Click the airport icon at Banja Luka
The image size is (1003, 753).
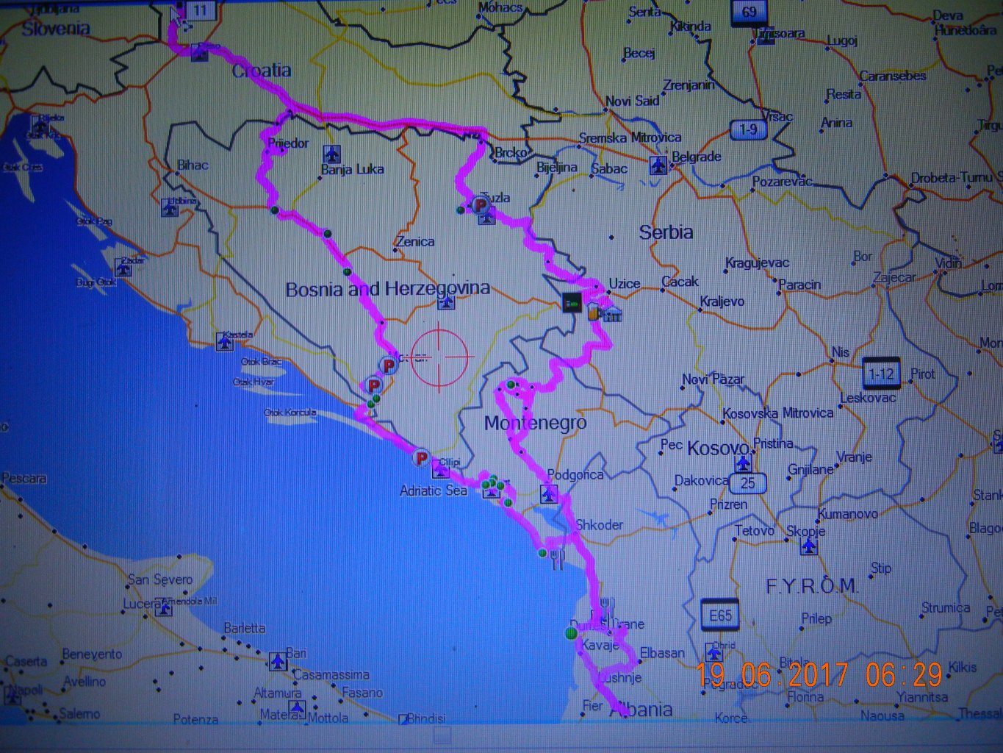coord(331,154)
